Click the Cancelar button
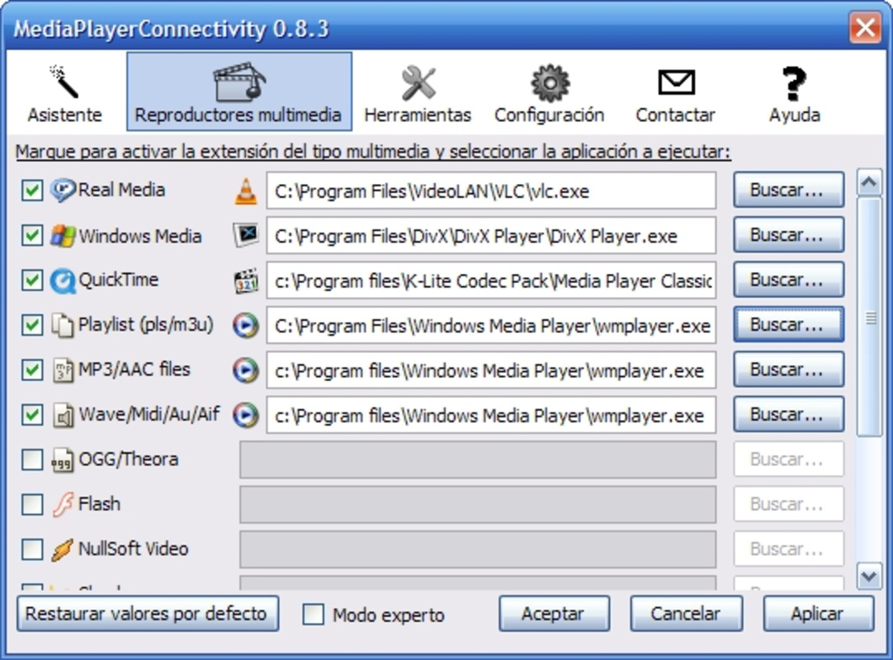893x660 pixels. pos(687,614)
